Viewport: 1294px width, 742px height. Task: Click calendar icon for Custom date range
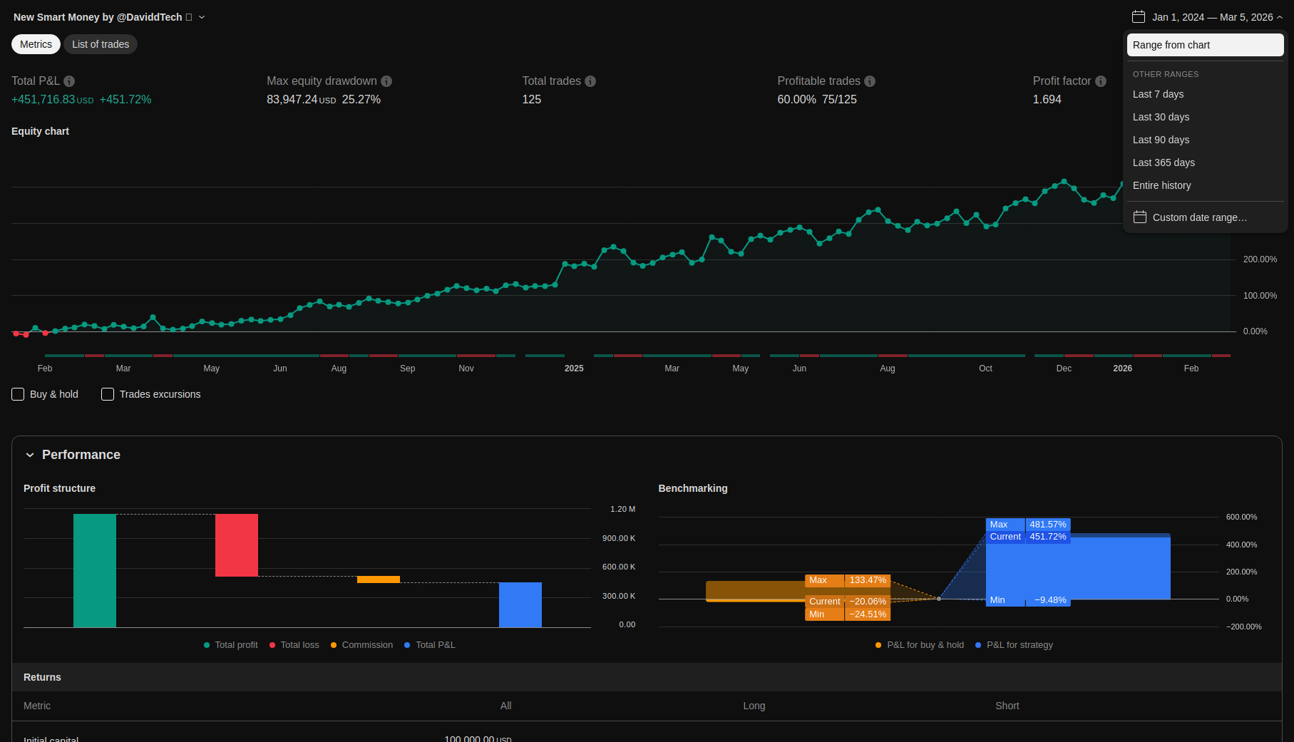(1140, 217)
